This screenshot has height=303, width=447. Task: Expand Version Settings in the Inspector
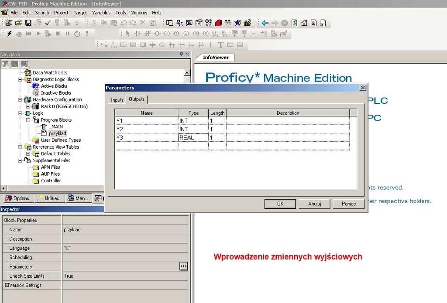(x=7, y=285)
